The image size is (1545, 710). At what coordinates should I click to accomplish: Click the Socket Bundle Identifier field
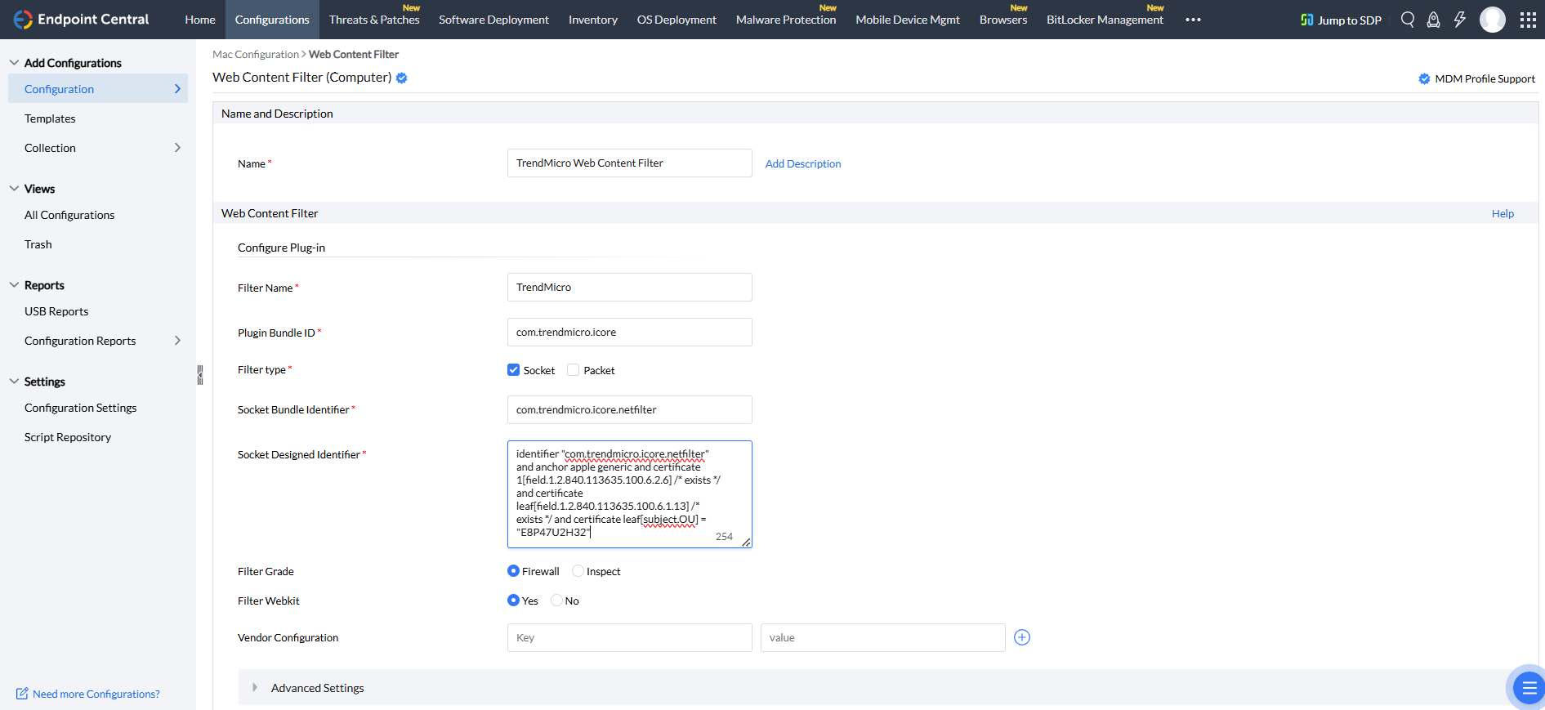[630, 410]
